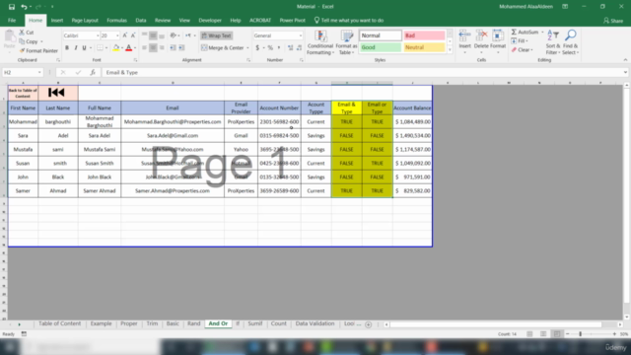The image size is (631, 355).
Task: Toggle the Wrap Text button
Action: coord(217,35)
